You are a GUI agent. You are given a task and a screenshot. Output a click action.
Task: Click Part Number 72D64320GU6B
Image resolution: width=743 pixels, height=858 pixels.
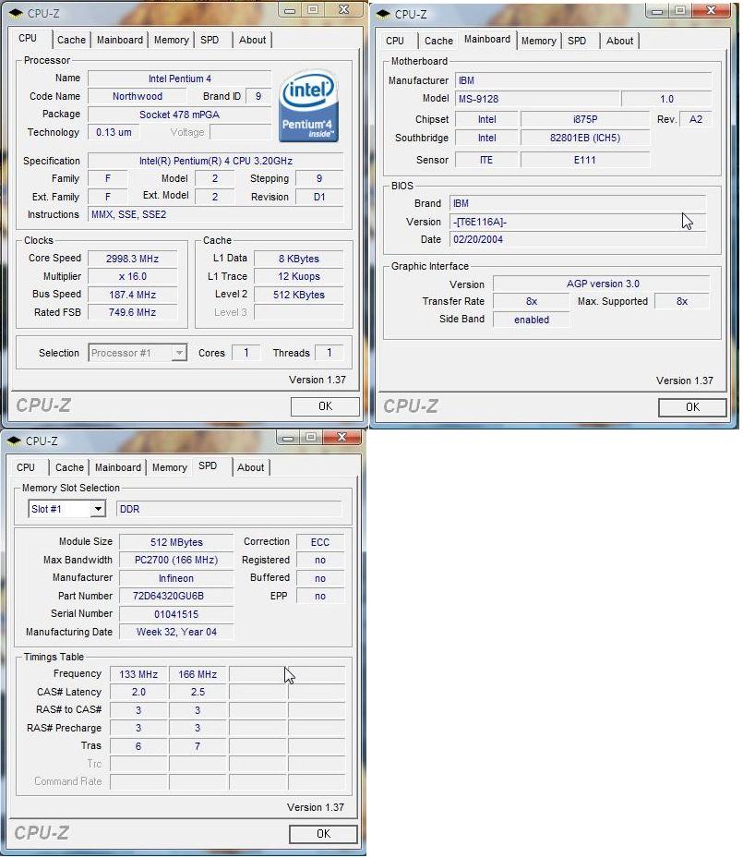[x=176, y=597]
